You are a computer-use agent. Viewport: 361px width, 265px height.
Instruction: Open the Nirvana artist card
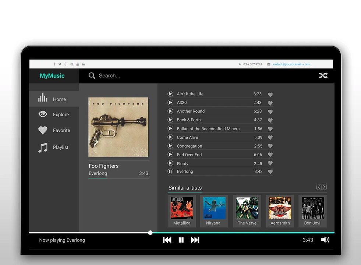tap(214, 211)
